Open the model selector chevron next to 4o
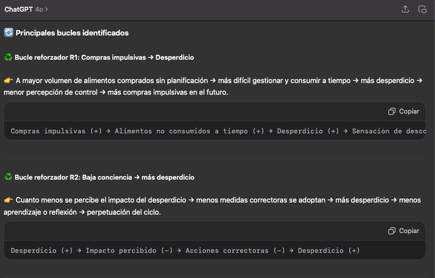The width and height of the screenshot is (435, 278). pos(47,9)
